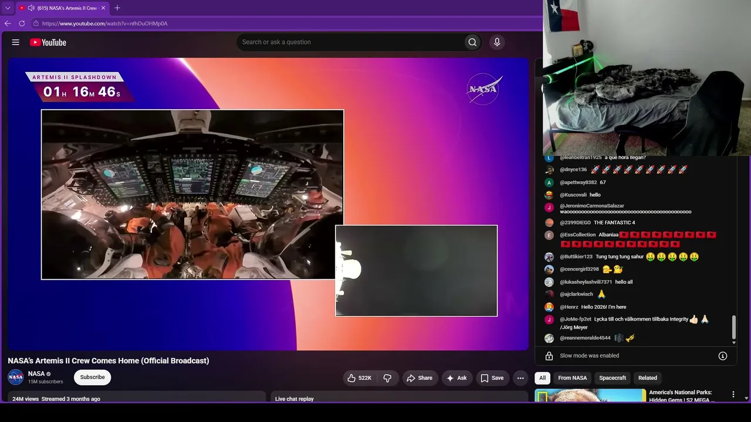Screen dimensions: 751x422
Task: Open @JeronimoCarmonaSalazar chat avatar
Action: [549, 207]
